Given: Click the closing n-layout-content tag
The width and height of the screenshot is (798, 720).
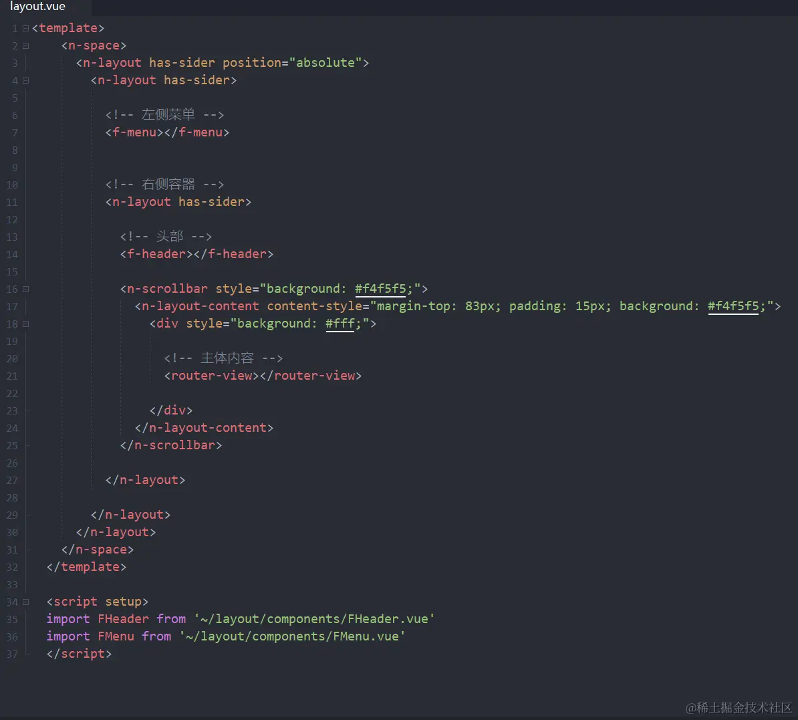Looking at the screenshot, I should tap(204, 428).
